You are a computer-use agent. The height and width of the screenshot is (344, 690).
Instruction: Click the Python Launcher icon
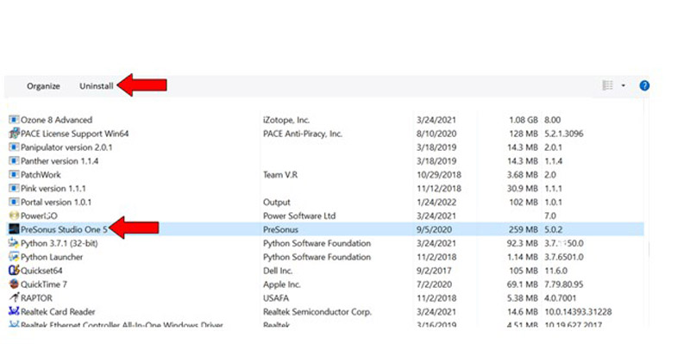[14, 257]
